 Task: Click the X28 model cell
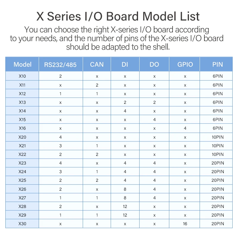click(22, 206)
